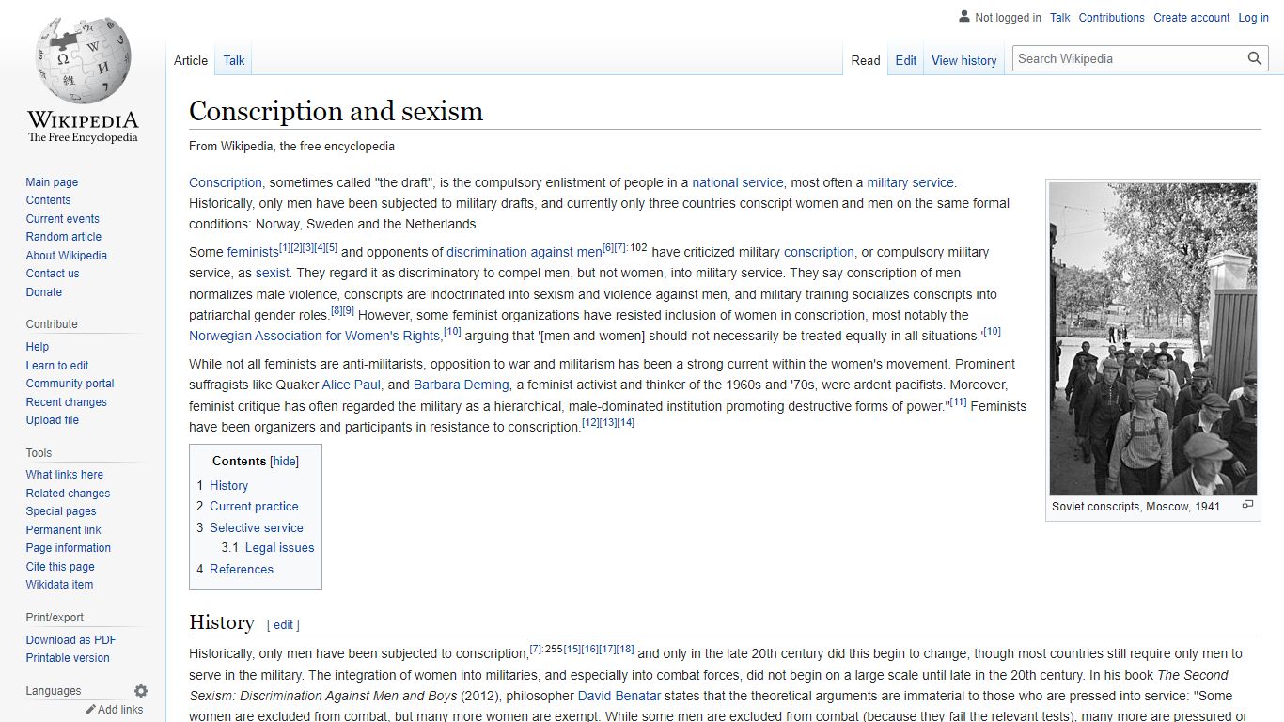This screenshot has height=722, width=1284.
Task: Click the Donate link
Action: point(43,292)
